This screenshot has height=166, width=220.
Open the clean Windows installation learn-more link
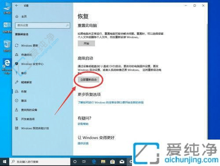coord(111,102)
